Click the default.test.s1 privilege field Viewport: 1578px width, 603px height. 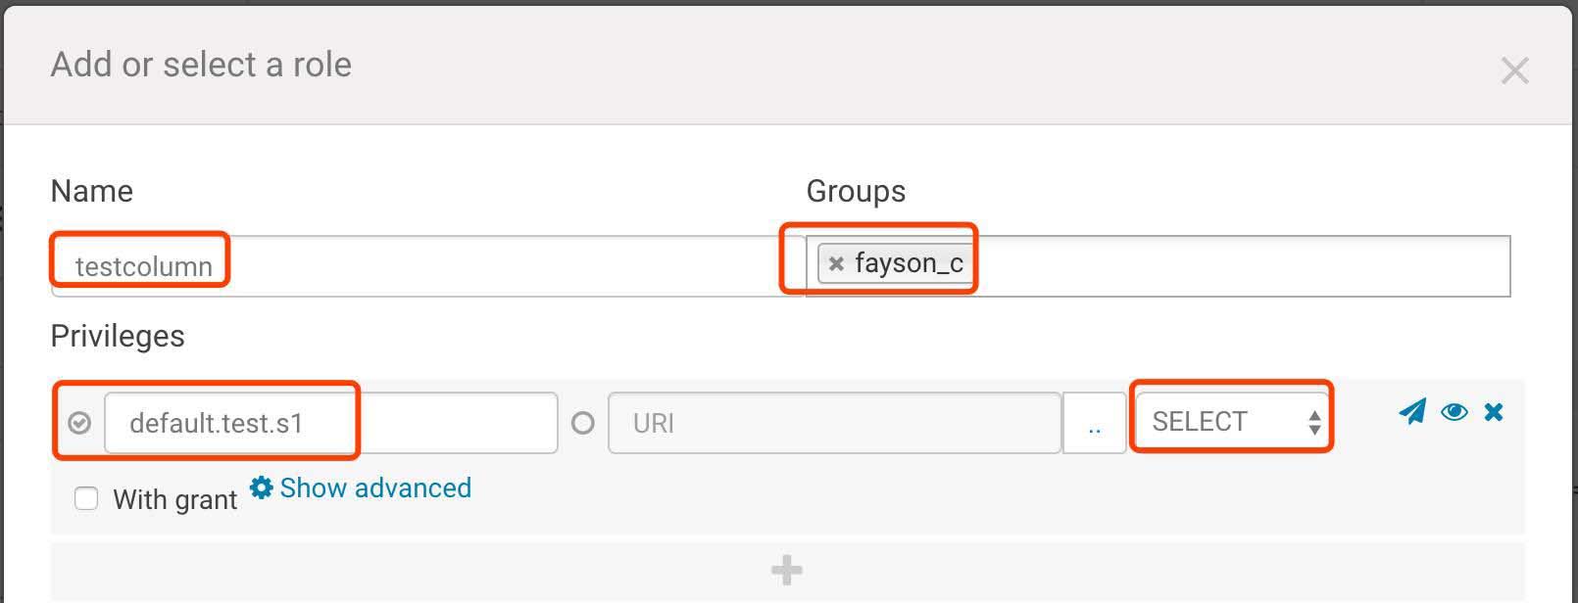[329, 423]
